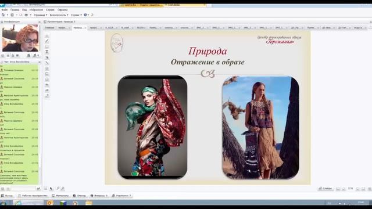The image size is (372, 209).
Task: Toggle webcam icon under the video
Action: pyautogui.click(x=28, y=56)
